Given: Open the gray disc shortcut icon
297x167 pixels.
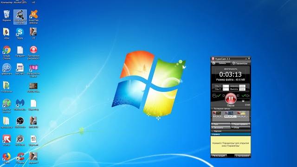Looking at the screenshot, I should pyautogui.click(x=20, y=140).
